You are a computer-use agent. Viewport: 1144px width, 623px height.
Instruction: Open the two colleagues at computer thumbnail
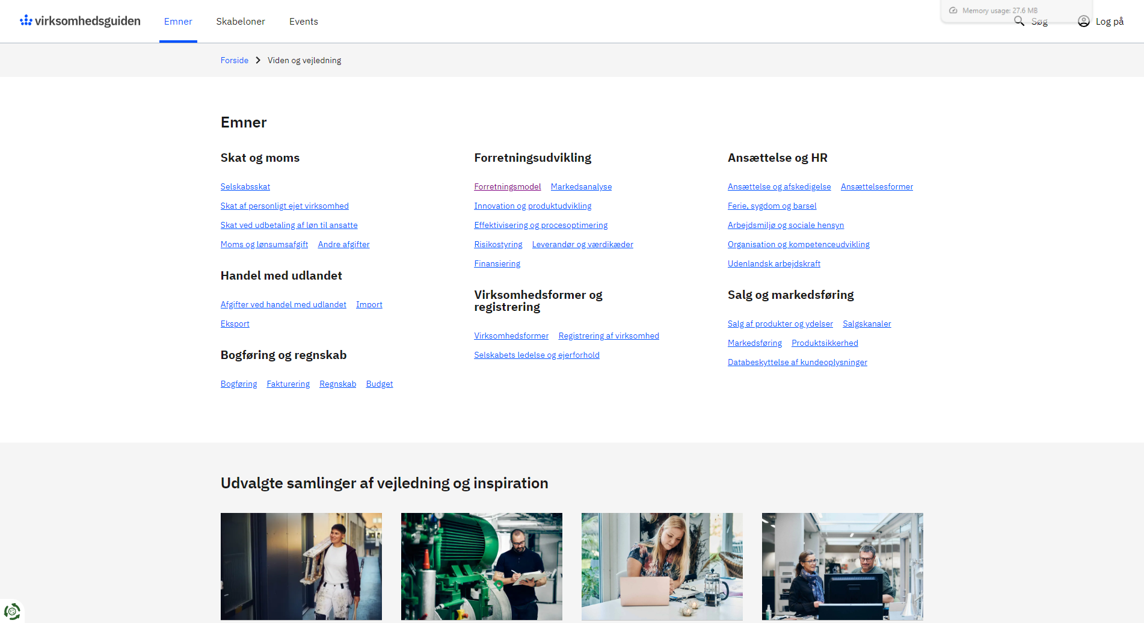pos(843,566)
